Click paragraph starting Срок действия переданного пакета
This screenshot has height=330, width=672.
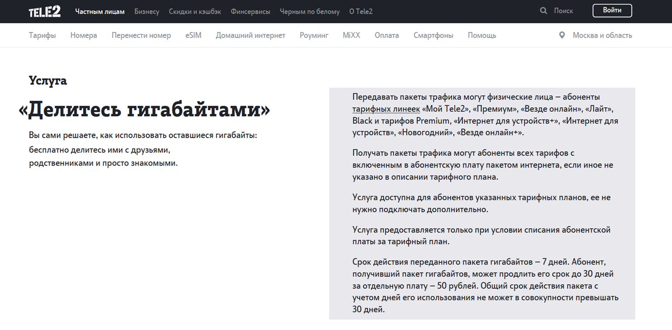[x=486, y=286]
